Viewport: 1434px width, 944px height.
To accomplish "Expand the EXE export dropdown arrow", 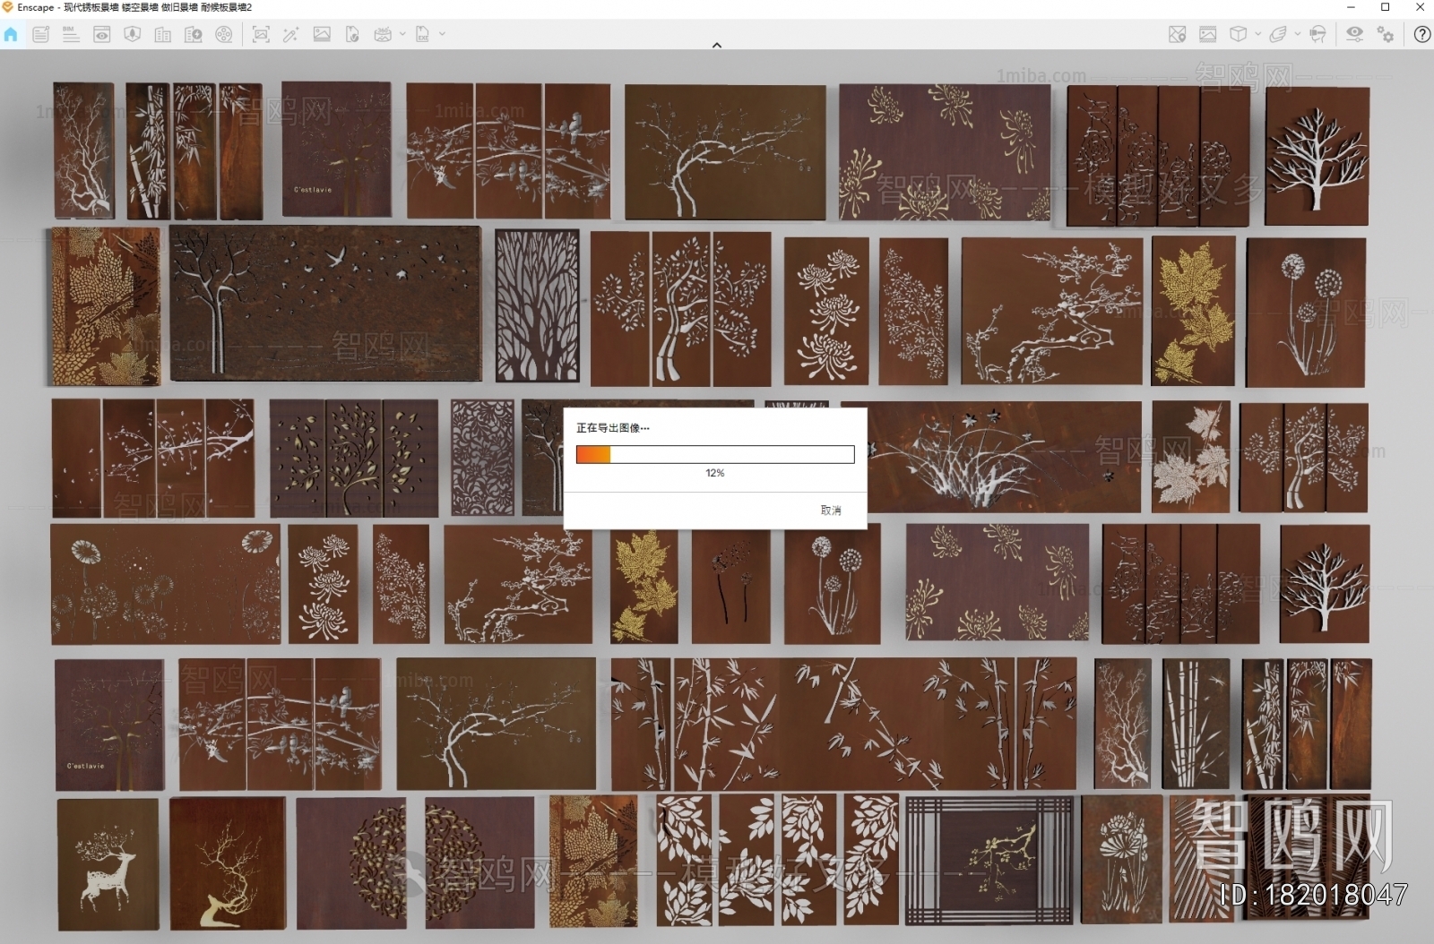I will coord(442,34).
